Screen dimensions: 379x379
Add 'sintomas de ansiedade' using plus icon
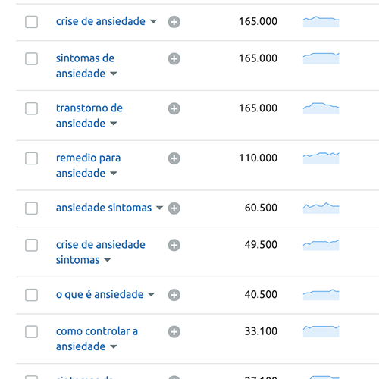coord(174,59)
